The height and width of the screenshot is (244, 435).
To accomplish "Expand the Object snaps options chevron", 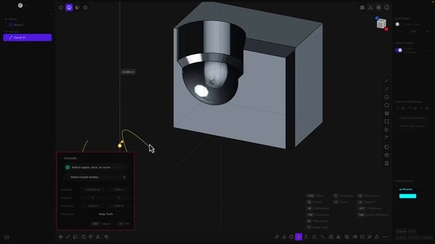I will click(x=428, y=50).
